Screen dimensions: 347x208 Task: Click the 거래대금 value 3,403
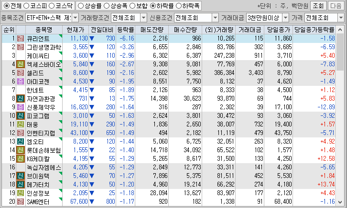click(256, 73)
